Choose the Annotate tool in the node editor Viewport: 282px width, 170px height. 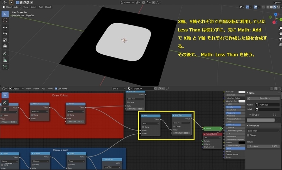[5, 102]
